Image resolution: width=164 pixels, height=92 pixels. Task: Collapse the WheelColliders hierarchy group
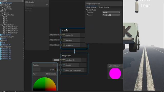coord(1,25)
